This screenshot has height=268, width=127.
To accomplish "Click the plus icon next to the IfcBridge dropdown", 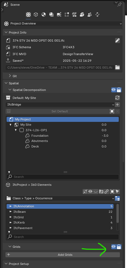I will (117, 104).
